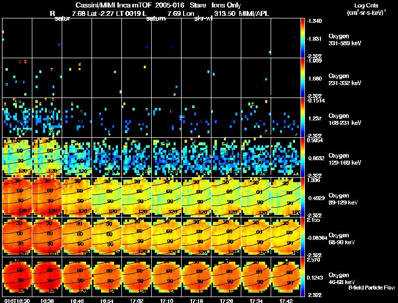Click the color bar for Oxygen 89-129 keV
The width and height of the screenshot is (398, 303).
pyautogui.click(x=303, y=197)
